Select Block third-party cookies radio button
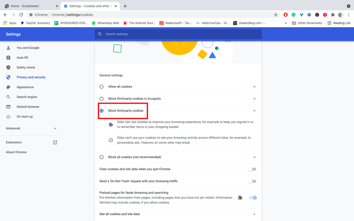Viewport: 354px width, 221px height. tap(102, 111)
